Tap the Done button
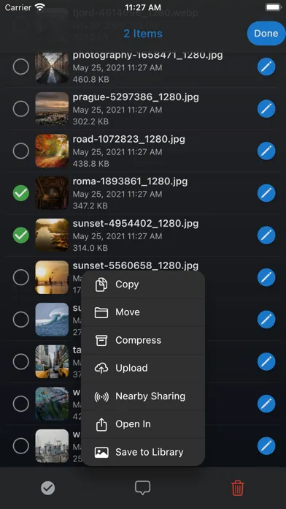The height and width of the screenshot is (509, 286). 266,34
